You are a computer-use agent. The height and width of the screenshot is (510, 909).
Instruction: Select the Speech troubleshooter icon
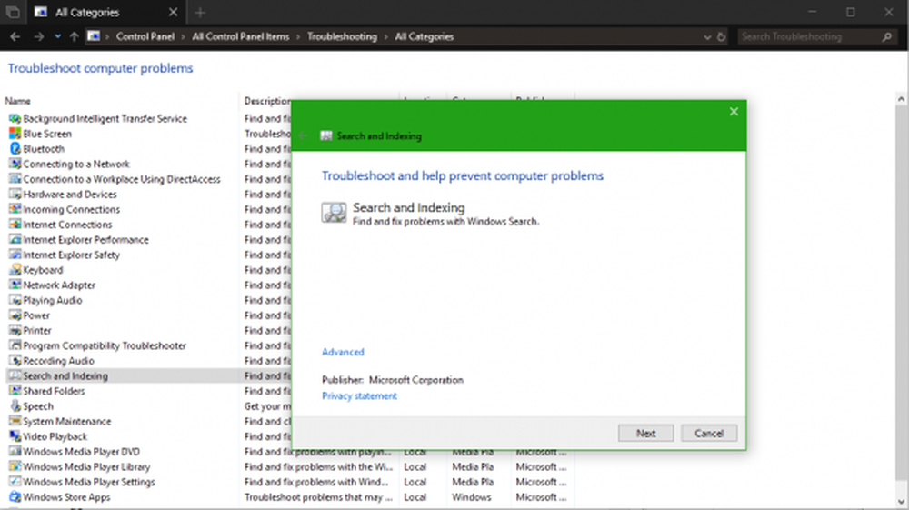pyautogui.click(x=15, y=406)
